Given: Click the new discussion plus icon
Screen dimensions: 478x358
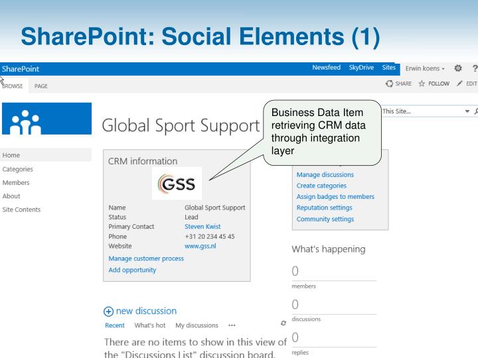Looking at the screenshot, I should tap(108, 312).
